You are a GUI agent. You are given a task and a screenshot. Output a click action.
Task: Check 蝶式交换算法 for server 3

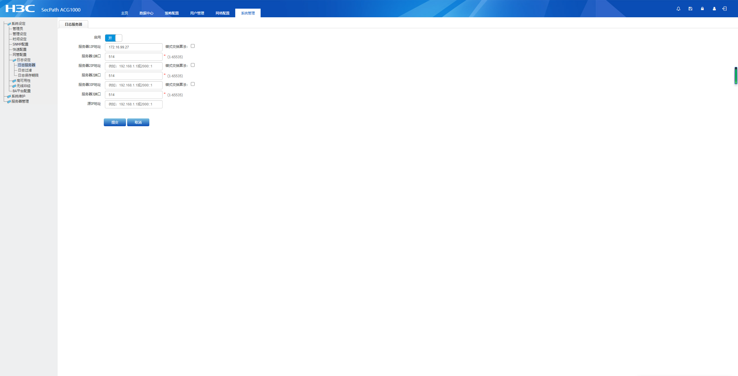[193, 84]
